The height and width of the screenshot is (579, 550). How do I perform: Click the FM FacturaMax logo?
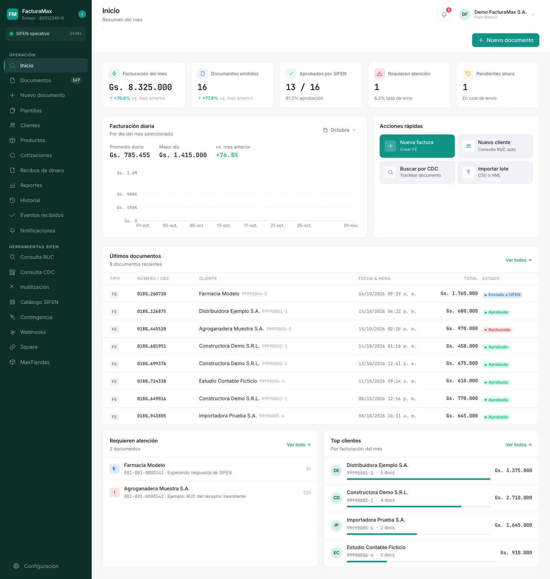(x=13, y=14)
